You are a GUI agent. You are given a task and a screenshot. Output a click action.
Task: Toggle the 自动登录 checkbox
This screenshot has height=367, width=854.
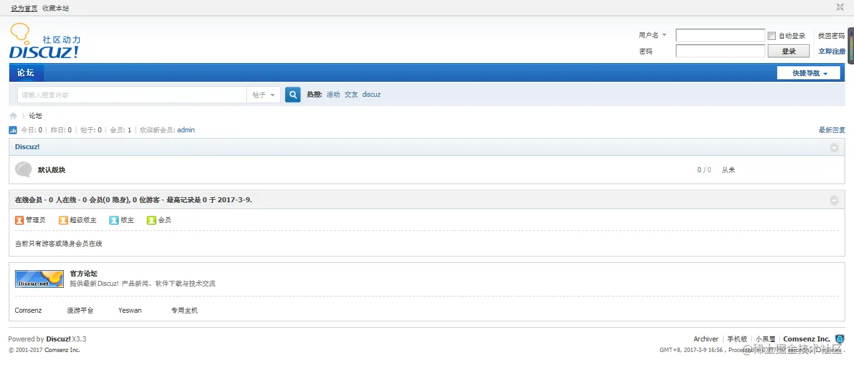tap(772, 36)
